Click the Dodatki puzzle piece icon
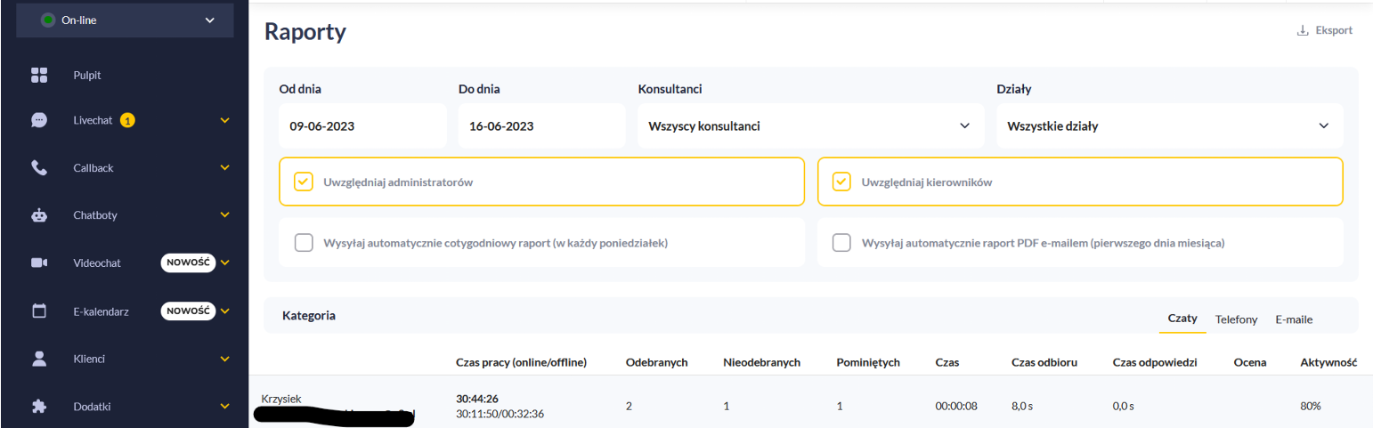This screenshot has width=1373, height=428. coord(39,407)
